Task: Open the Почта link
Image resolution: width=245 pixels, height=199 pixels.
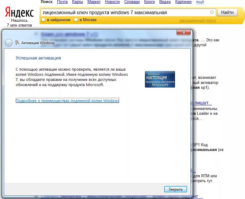Action: pos(62,2)
